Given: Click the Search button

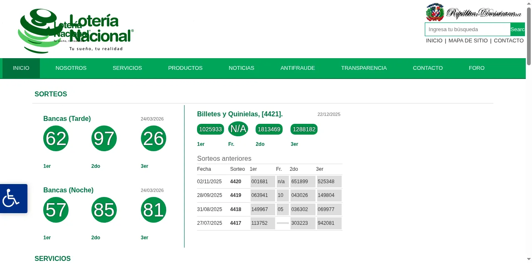Looking at the screenshot, I should [517, 29].
